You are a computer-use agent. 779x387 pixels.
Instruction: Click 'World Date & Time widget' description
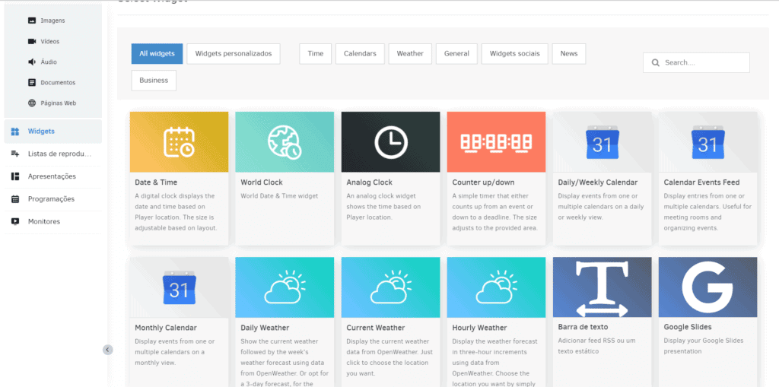[279, 195]
